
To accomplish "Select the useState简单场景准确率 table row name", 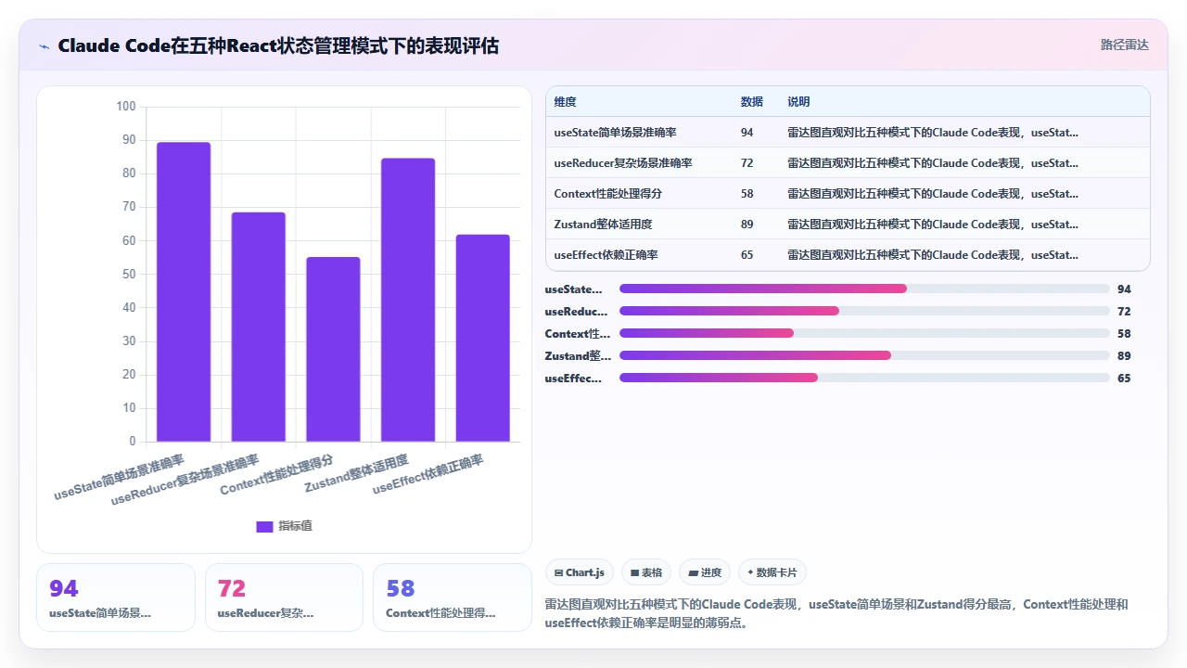I will click(615, 133).
